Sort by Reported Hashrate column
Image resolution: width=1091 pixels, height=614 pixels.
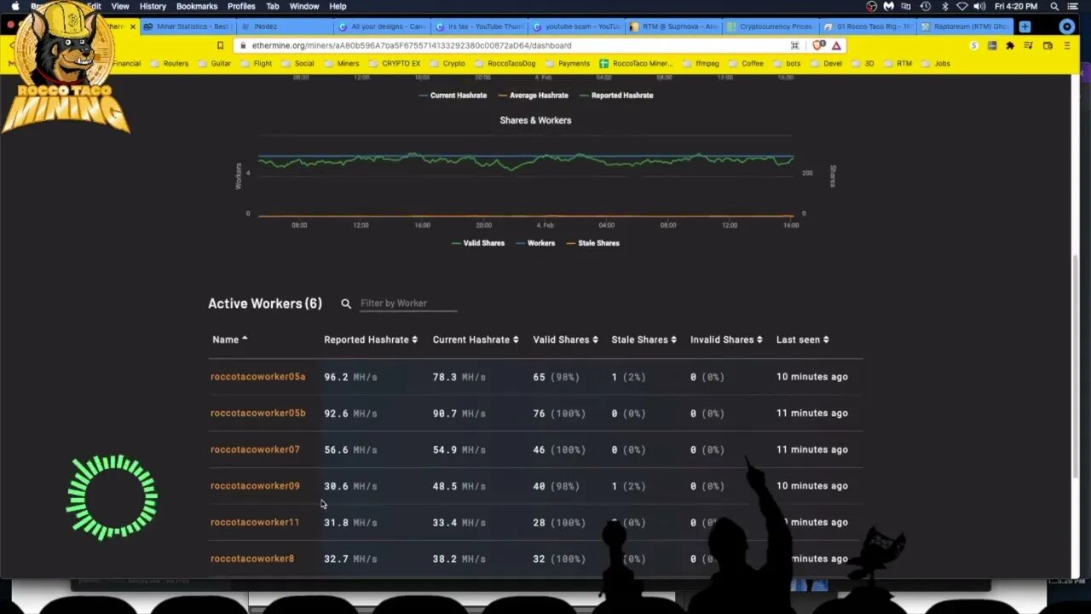[371, 339]
